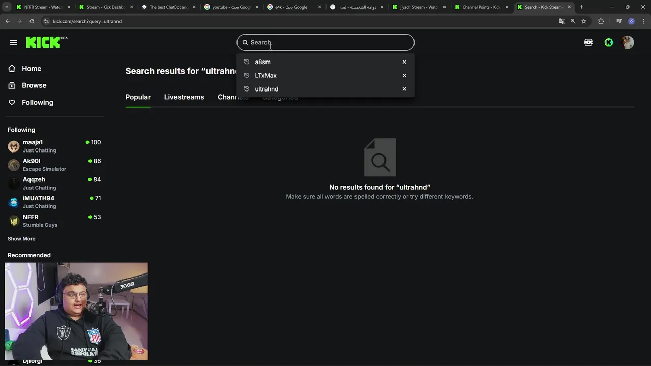Image resolution: width=651 pixels, height=366 pixels.
Task: Click the no-results document search icon
Action: click(380, 158)
